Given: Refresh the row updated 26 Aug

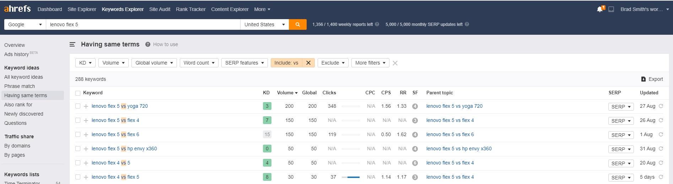Looking at the screenshot, I should point(661,120).
